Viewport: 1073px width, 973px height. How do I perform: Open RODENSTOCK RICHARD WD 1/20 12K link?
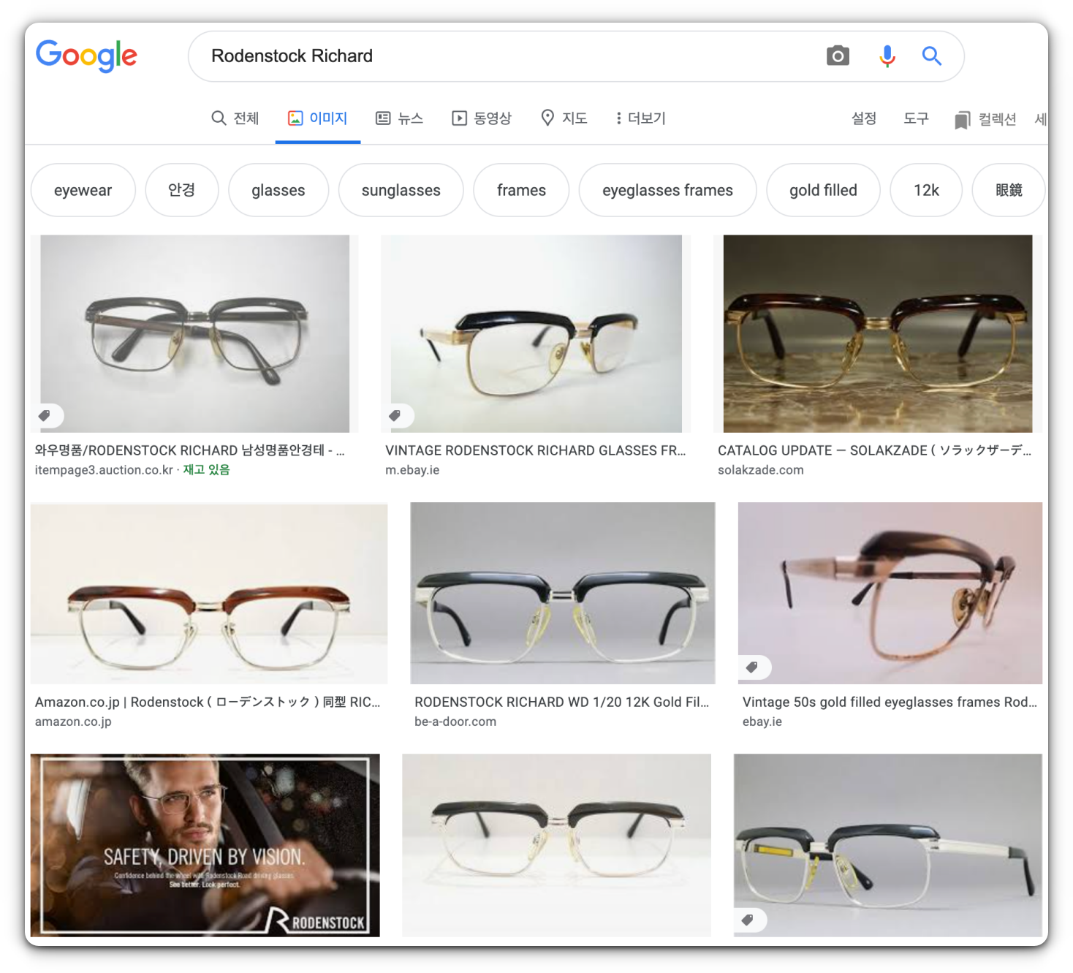pos(562,702)
